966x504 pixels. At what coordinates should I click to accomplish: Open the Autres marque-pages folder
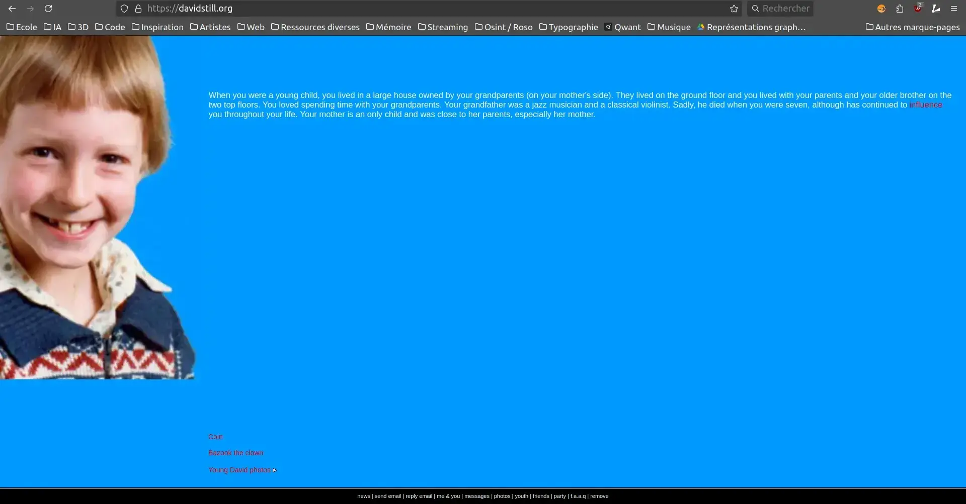click(912, 27)
